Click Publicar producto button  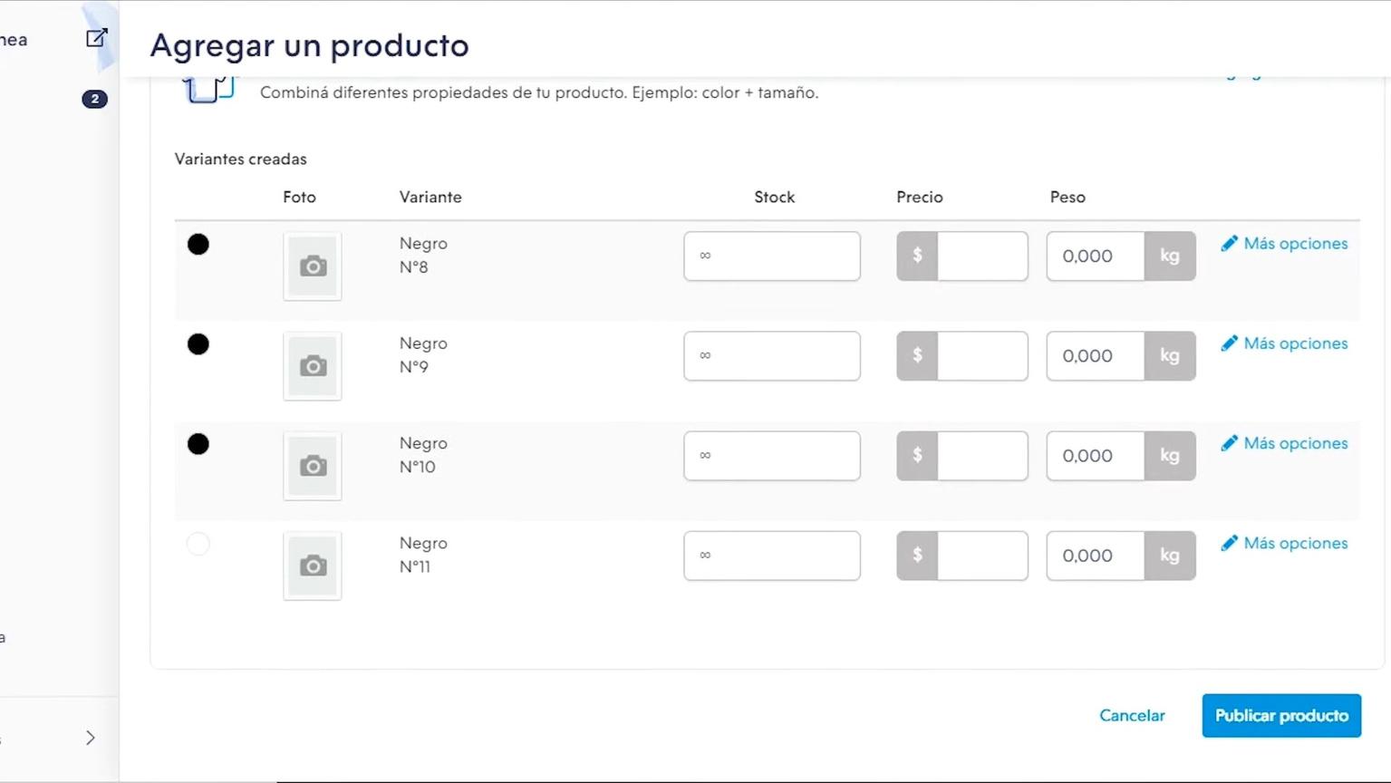point(1281,716)
